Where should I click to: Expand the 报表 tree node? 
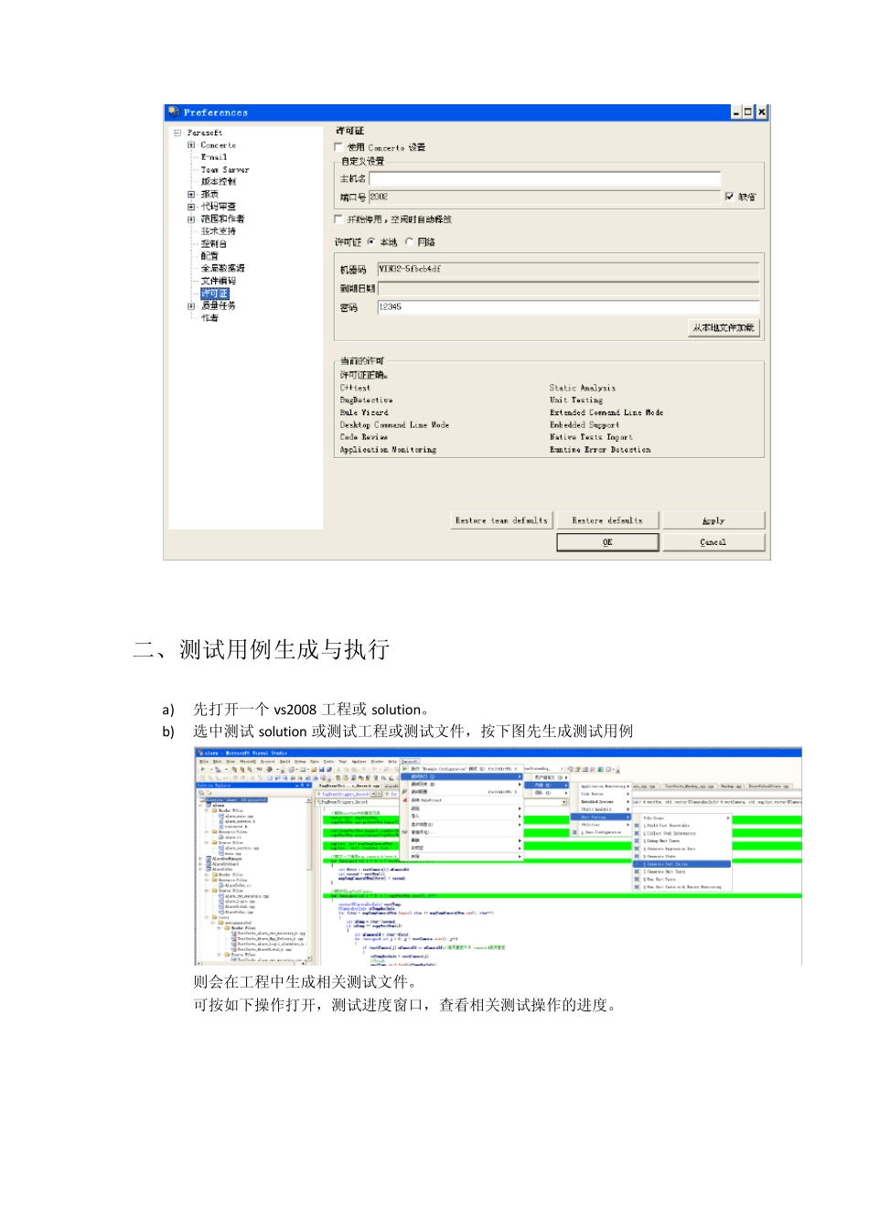[191, 194]
